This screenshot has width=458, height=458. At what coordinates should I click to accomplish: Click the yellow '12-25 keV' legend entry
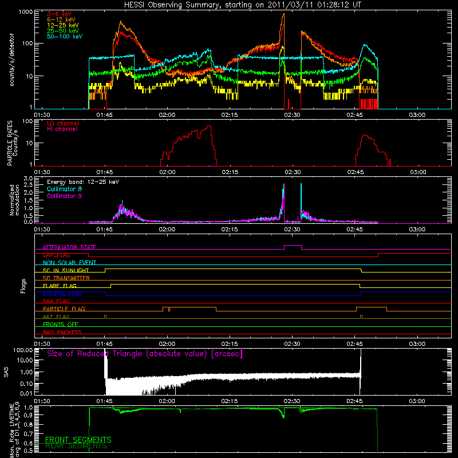point(62,25)
